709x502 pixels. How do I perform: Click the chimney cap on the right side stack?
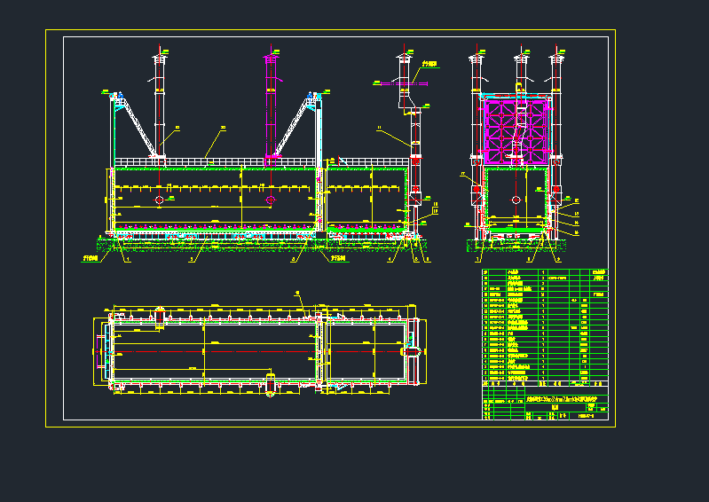405,58
